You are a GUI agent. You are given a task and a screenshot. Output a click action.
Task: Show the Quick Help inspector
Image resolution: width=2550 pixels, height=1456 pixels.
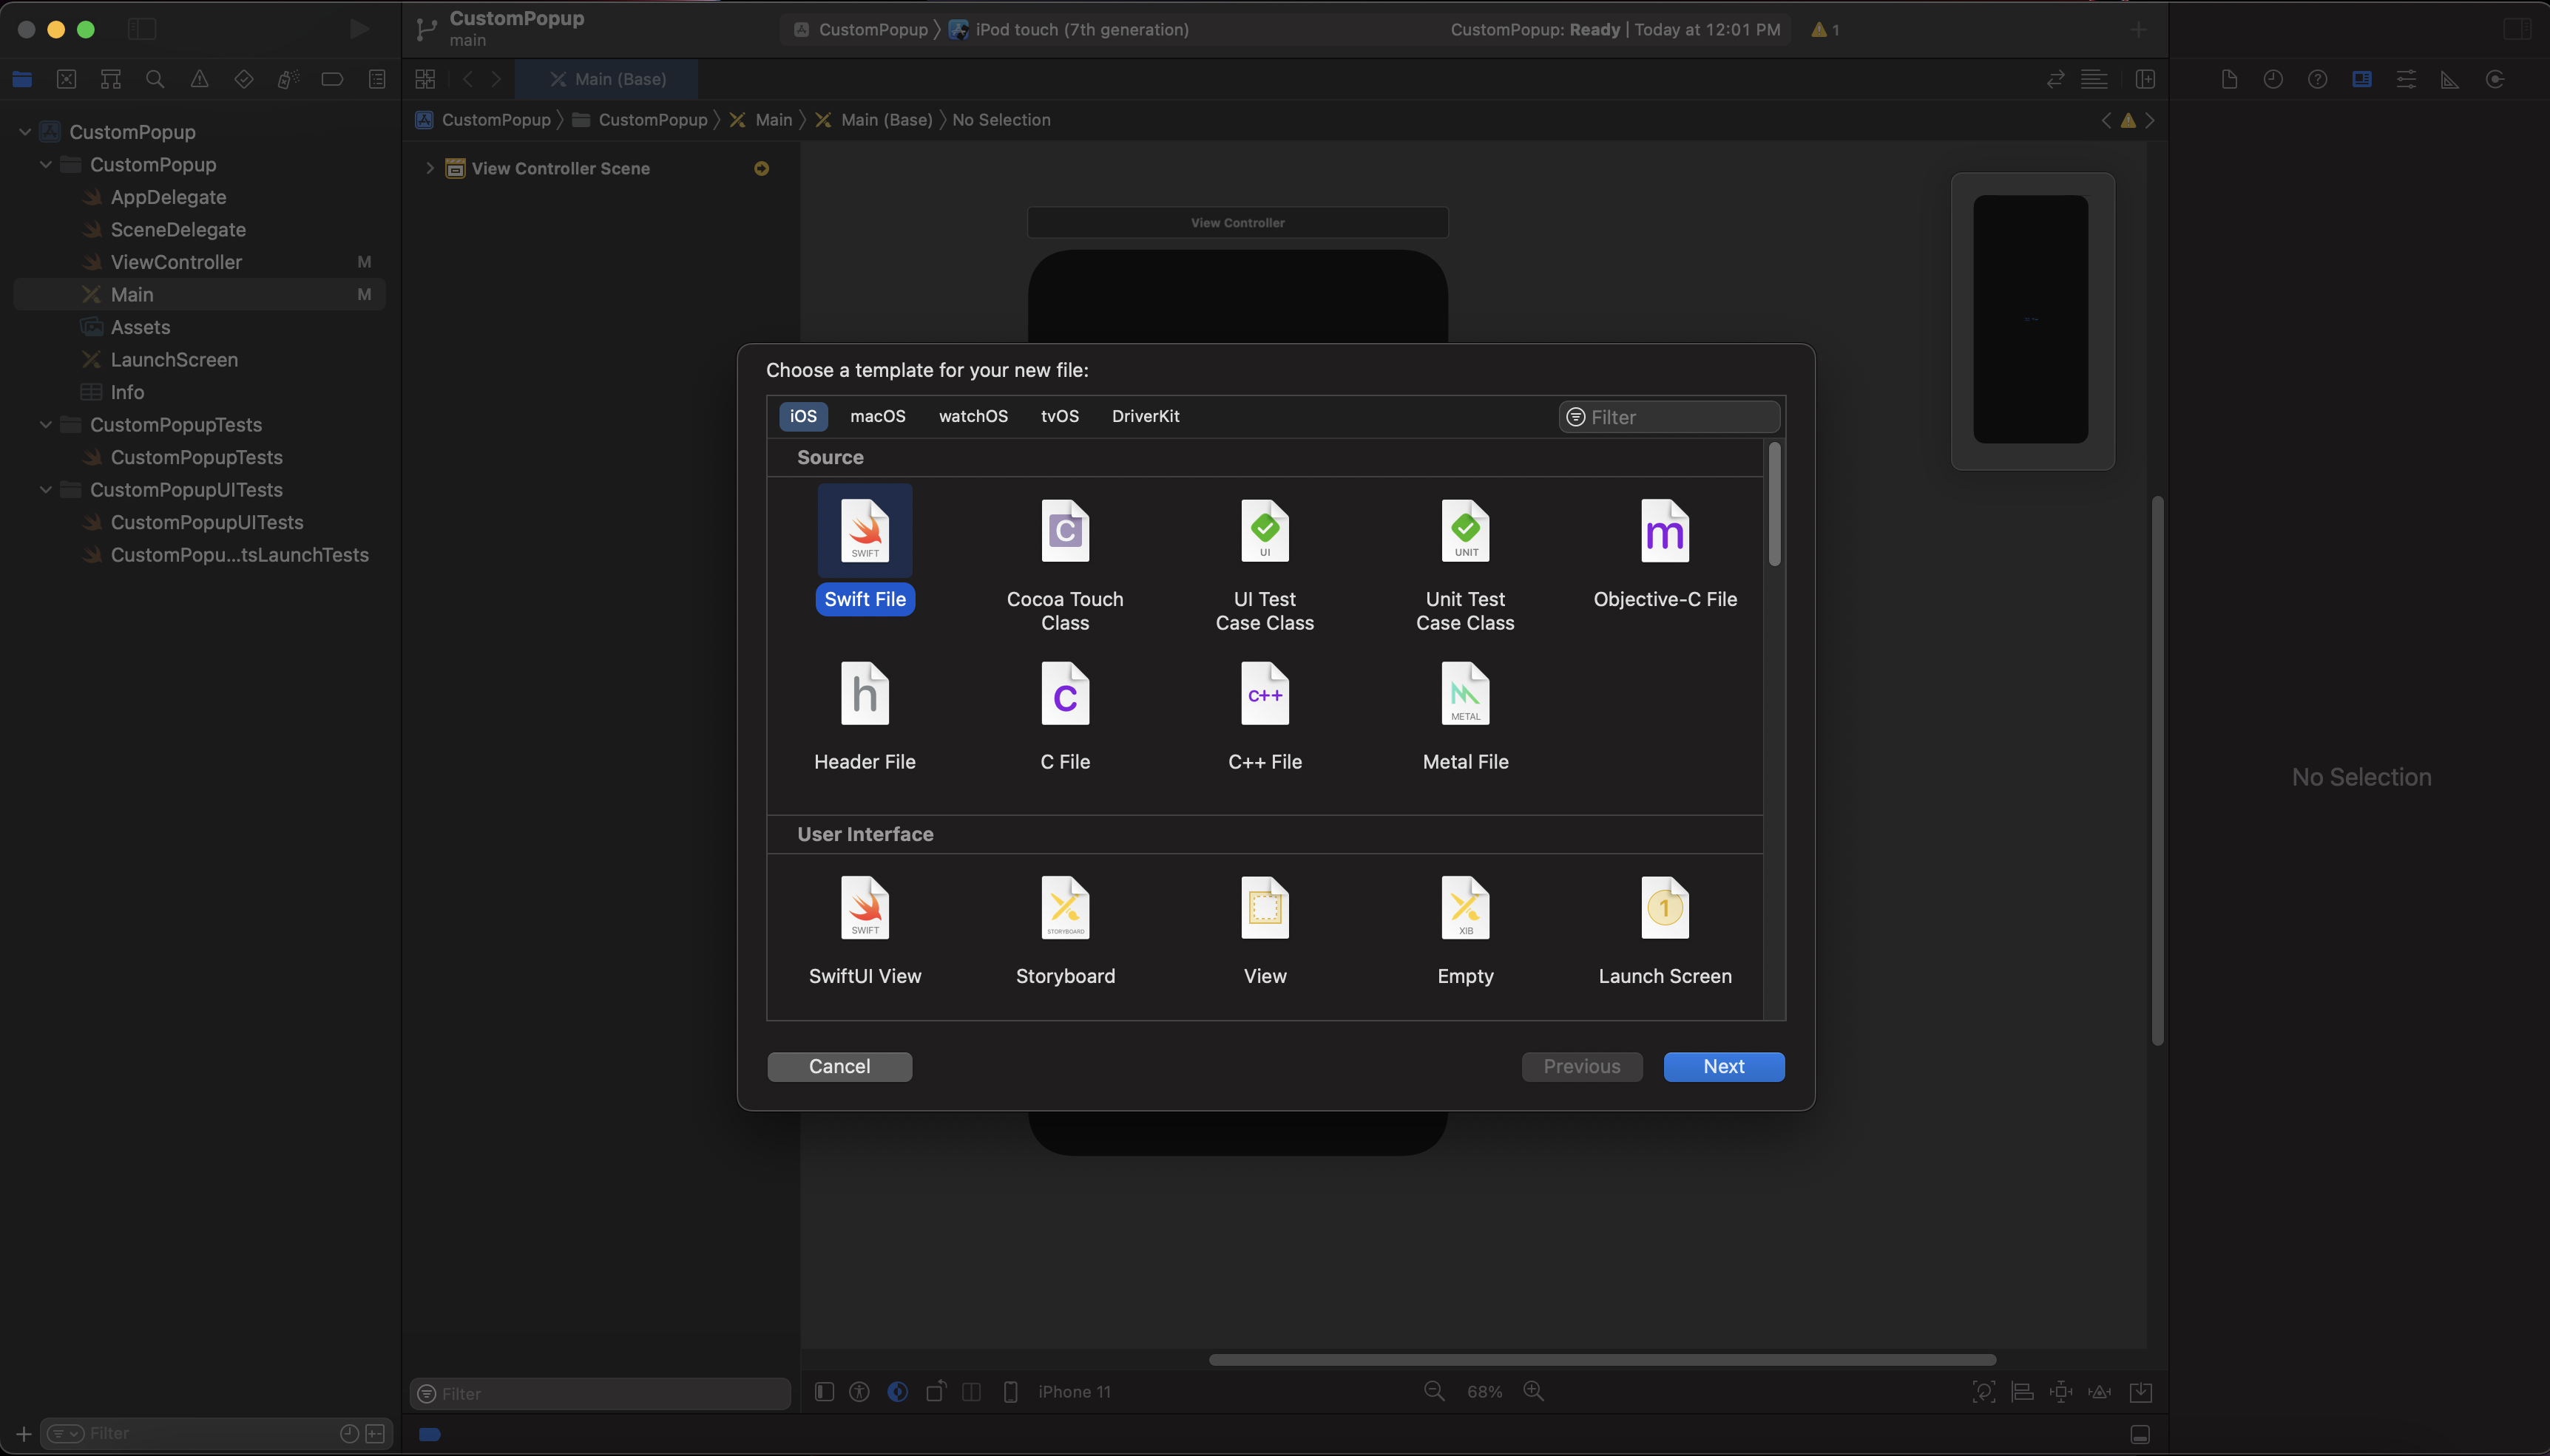[2317, 79]
